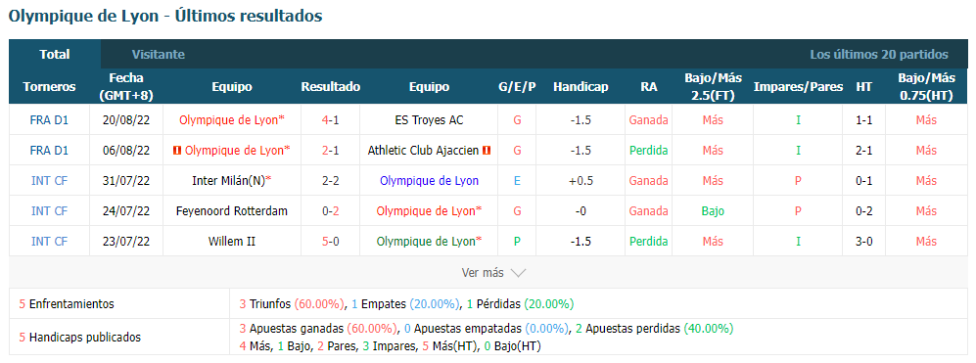Click the Handicap column header
Image resolution: width=976 pixels, height=363 pixels.
point(581,86)
